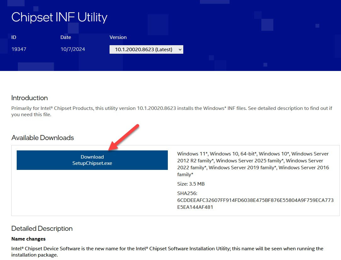Click the date 10/7/2024
This screenshot has width=341, height=260.
(x=73, y=49)
